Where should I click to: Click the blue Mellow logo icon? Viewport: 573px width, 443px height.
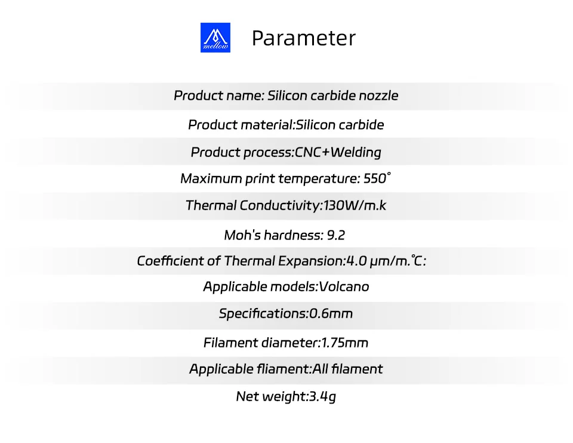(x=215, y=38)
